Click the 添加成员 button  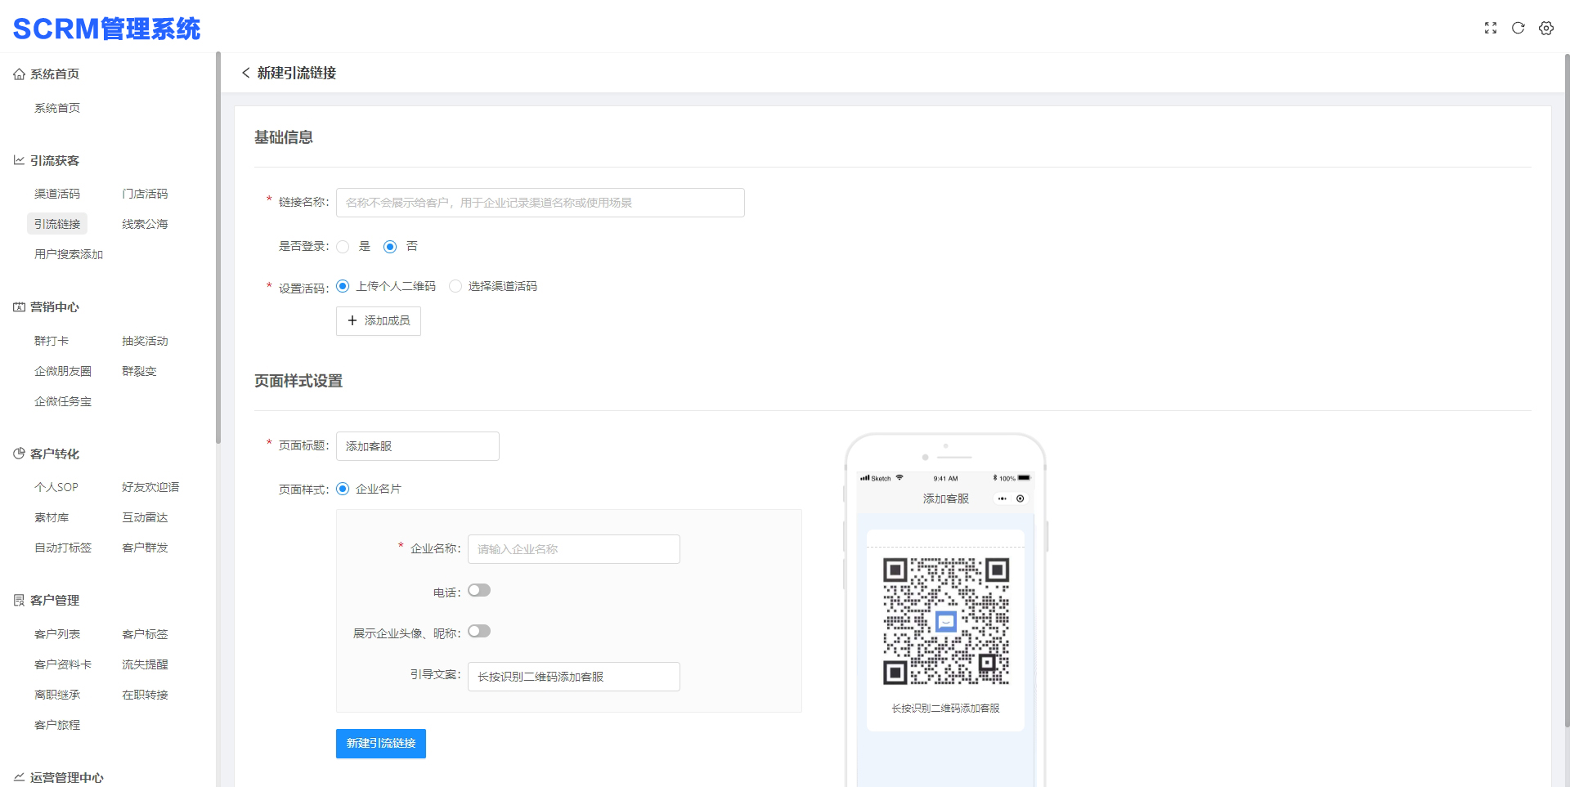pos(379,321)
